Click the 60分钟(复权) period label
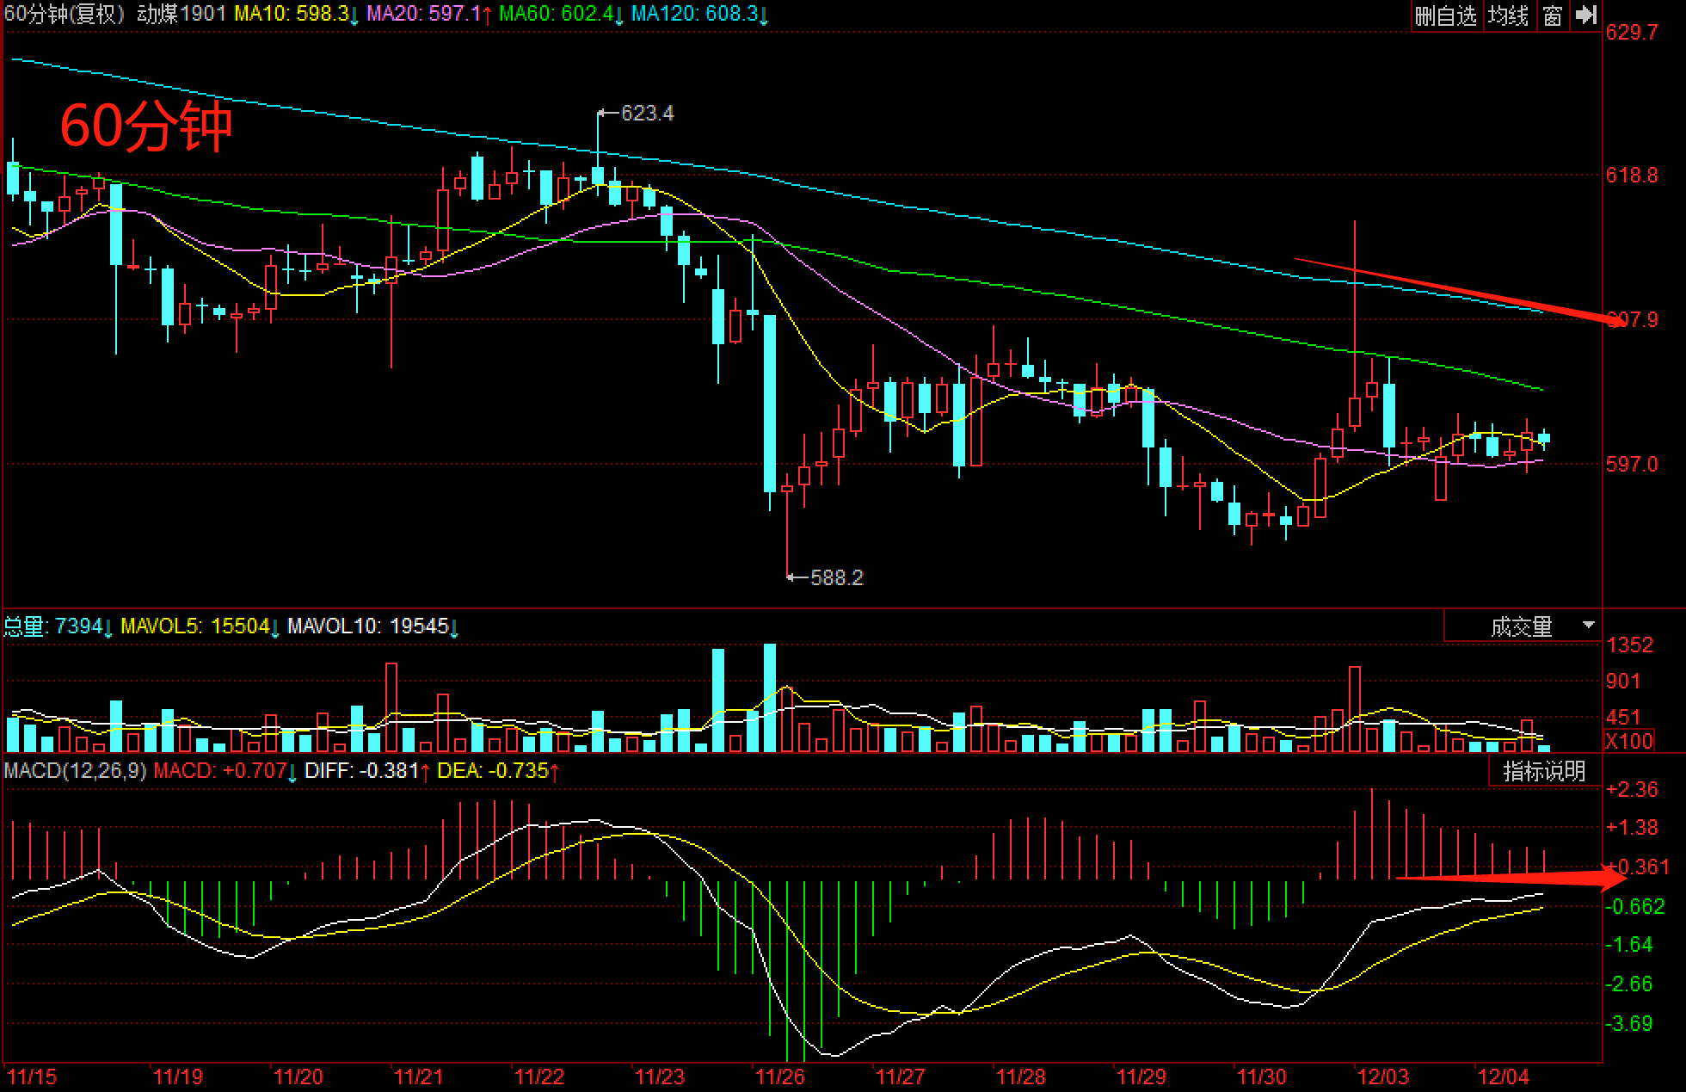This screenshot has width=1686, height=1092. tap(66, 14)
